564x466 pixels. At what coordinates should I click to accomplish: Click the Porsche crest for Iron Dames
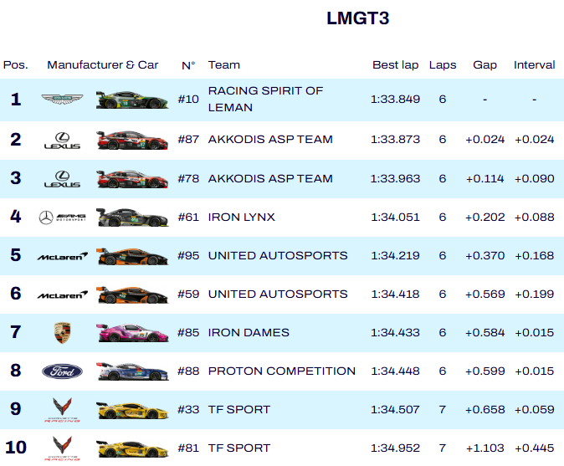62,333
